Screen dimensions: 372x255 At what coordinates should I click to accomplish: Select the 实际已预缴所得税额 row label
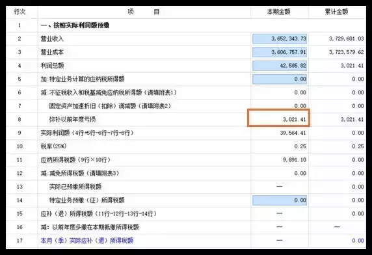pyautogui.click(x=75, y=187)
